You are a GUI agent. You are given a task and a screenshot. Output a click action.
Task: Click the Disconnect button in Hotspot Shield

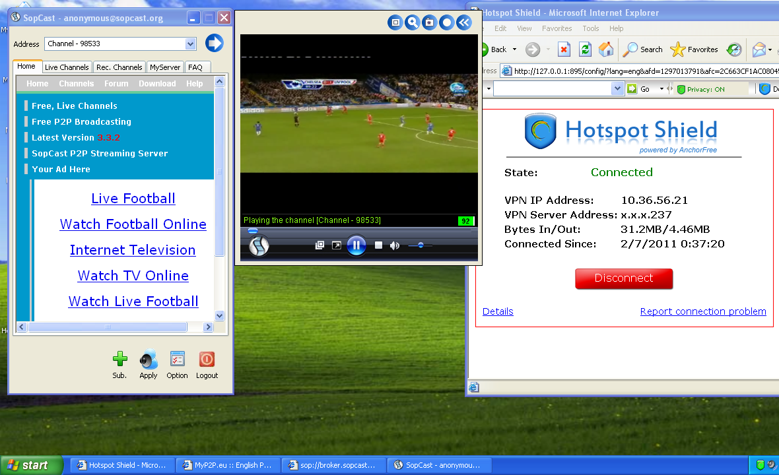pos(624,278)
